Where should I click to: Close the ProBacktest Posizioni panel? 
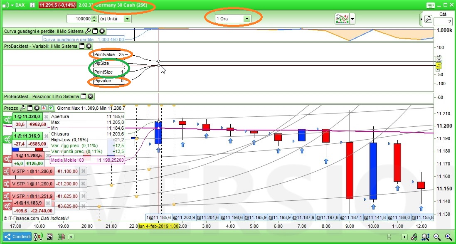[x=90, y=96]
